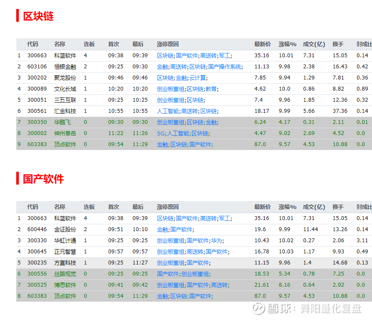Click latest price 11.13 for 恒银金融
This screenshot has width=372, height=320.
[262, 67]
